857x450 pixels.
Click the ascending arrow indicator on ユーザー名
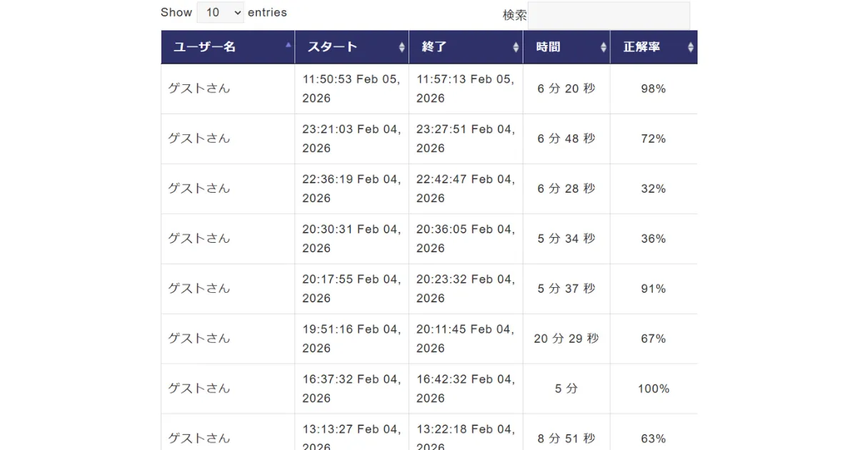click(x=289, y=43)
